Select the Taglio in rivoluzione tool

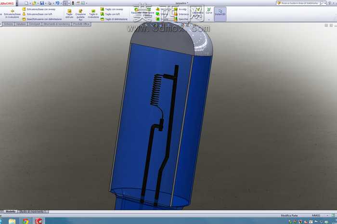(x=93, y=14)
